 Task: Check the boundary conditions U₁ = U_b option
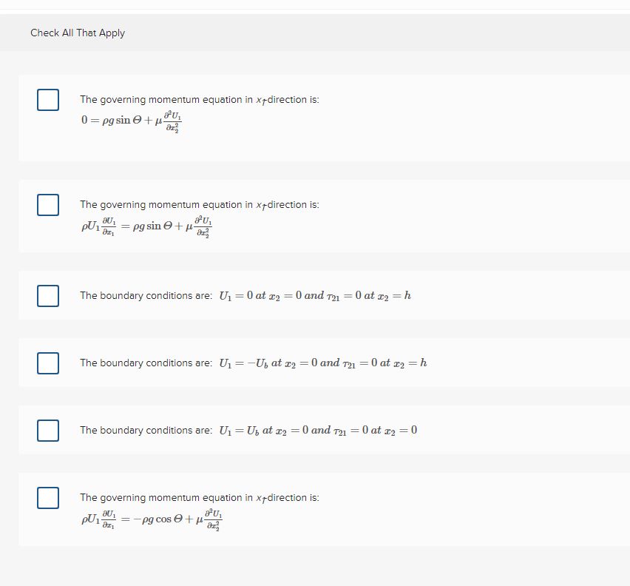(47, 430)
